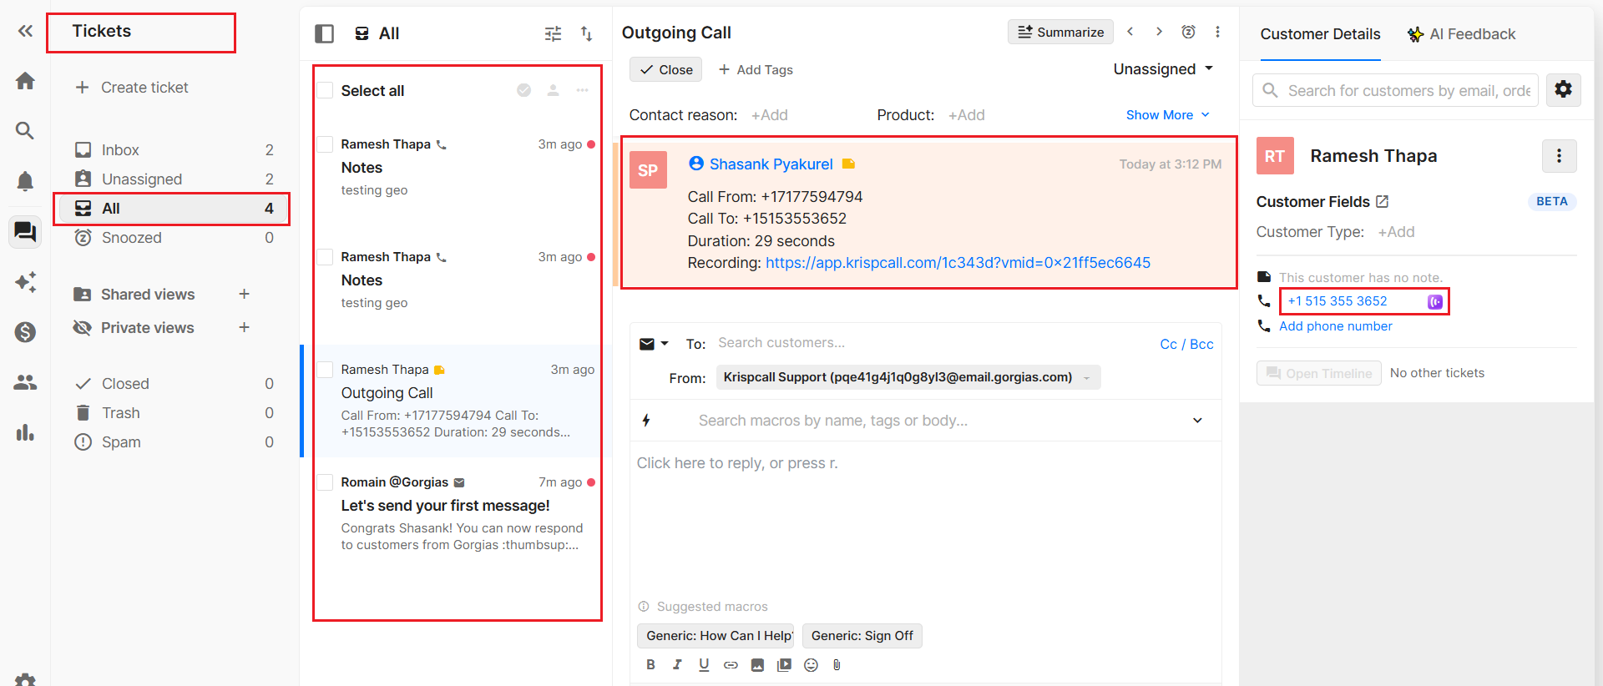Check the Outgoing Call ticket checkbox
Screen dimensions: 1603x686
point(325,370)
